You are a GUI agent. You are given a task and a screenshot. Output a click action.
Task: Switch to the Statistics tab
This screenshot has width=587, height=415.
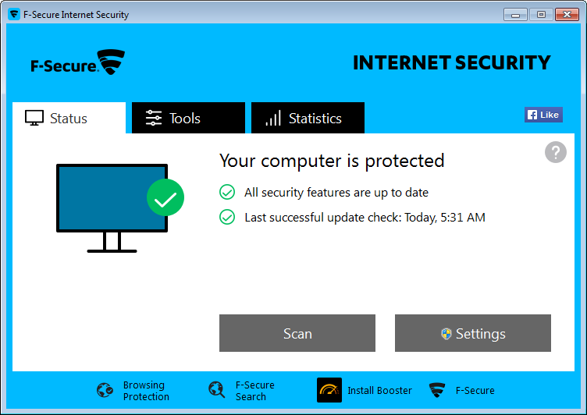tap(308, 119)
